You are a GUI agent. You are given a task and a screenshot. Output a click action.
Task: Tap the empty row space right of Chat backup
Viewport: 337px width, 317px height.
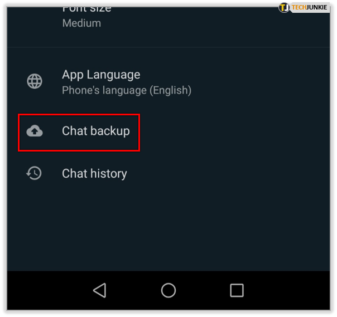tap(234, 133)
